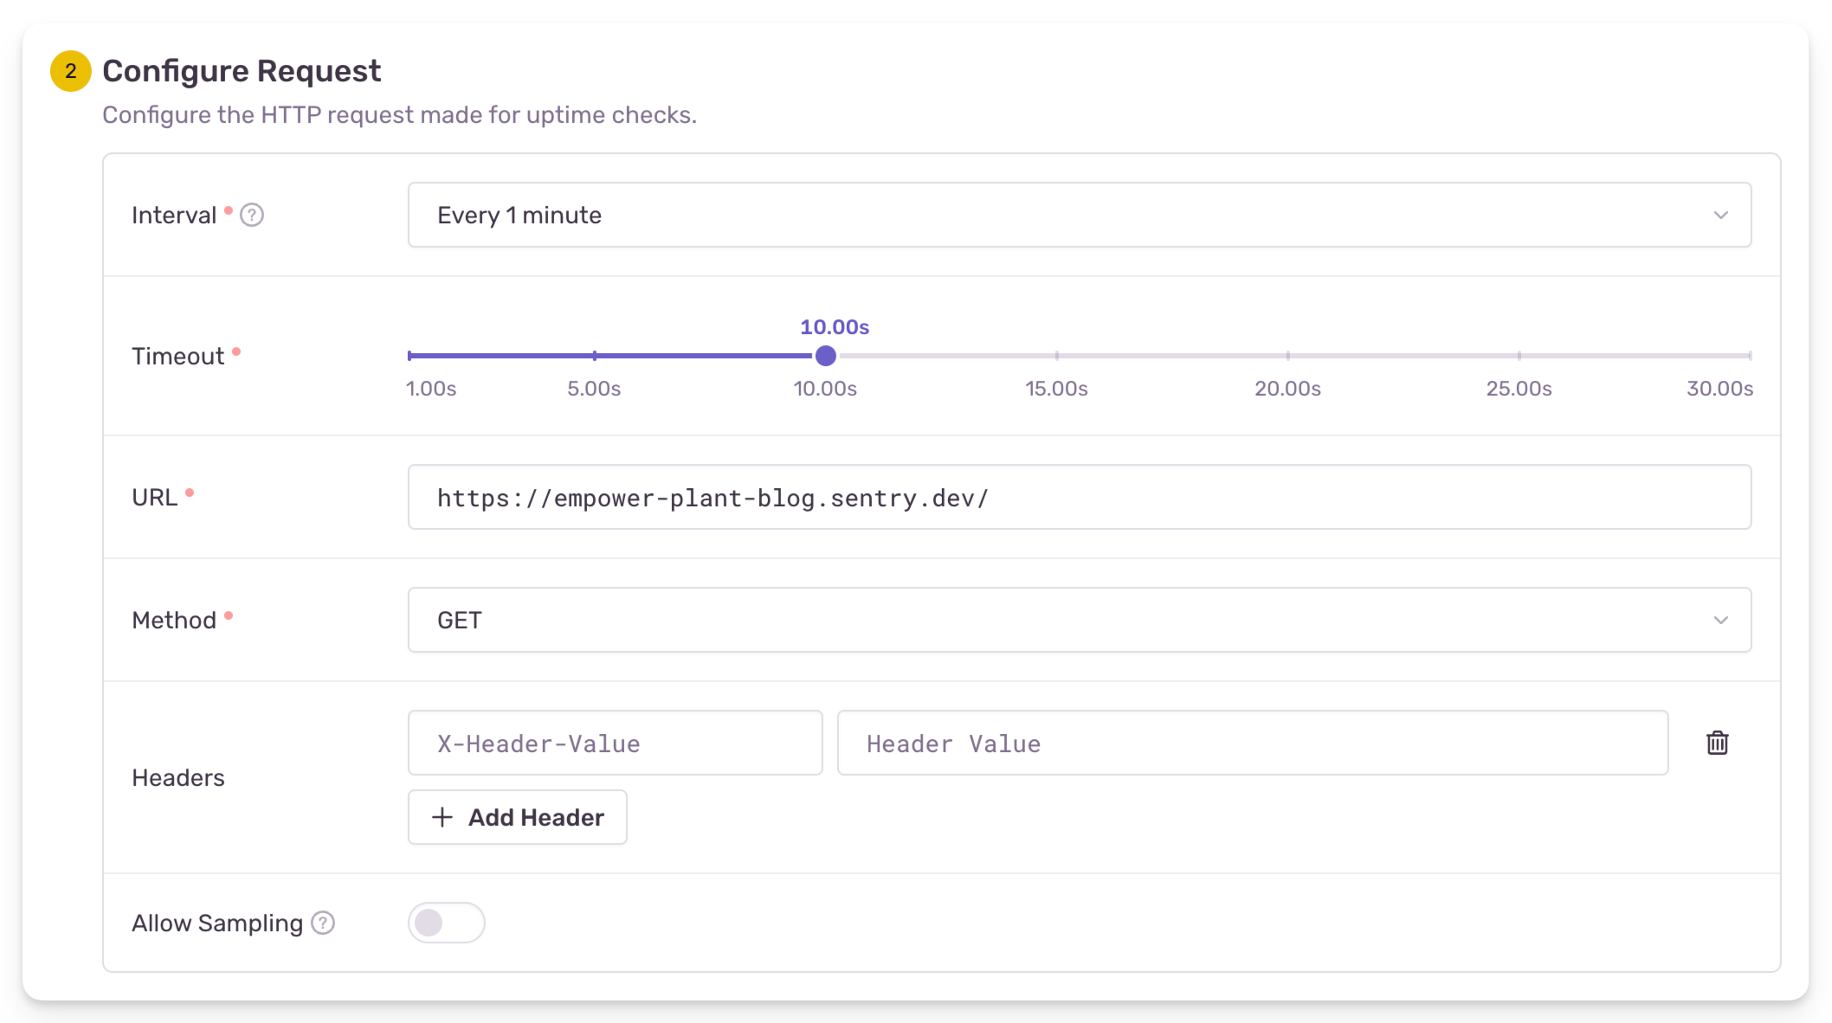1832x1023 pixels.
Task: Click the 5.00s tick on timeout slider
Action: click(x=595, y=356)
